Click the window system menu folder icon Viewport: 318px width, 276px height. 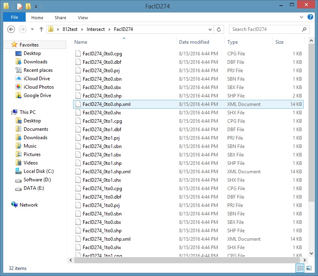6,6
